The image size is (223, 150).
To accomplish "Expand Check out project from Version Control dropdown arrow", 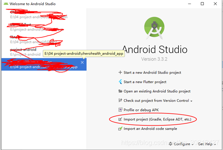I will click(x=192, y=101).
